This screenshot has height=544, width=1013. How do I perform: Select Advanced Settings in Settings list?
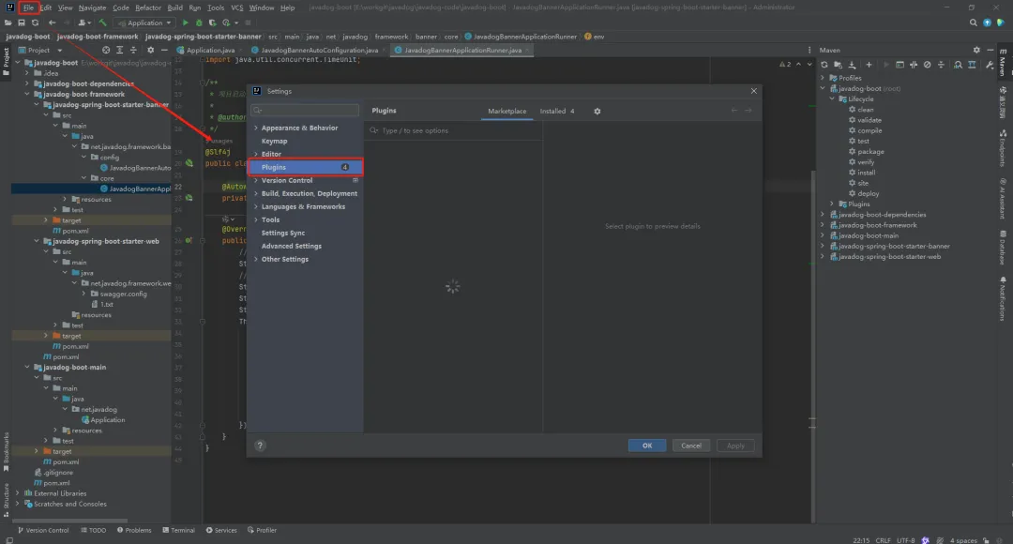[x=292, y=246]
